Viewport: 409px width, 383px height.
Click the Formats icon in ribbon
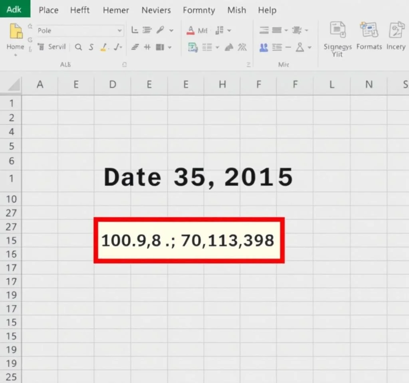coord(369,31)
